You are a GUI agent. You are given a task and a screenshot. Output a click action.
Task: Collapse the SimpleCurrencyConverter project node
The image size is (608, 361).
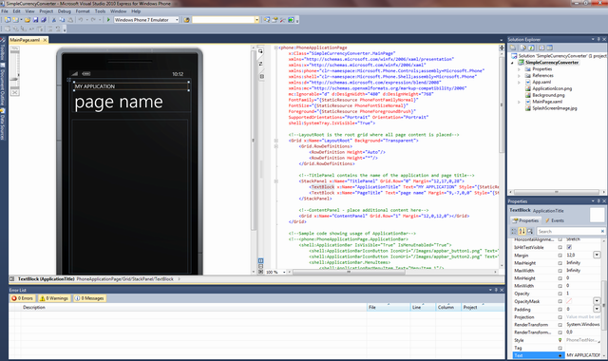point(513,63)
